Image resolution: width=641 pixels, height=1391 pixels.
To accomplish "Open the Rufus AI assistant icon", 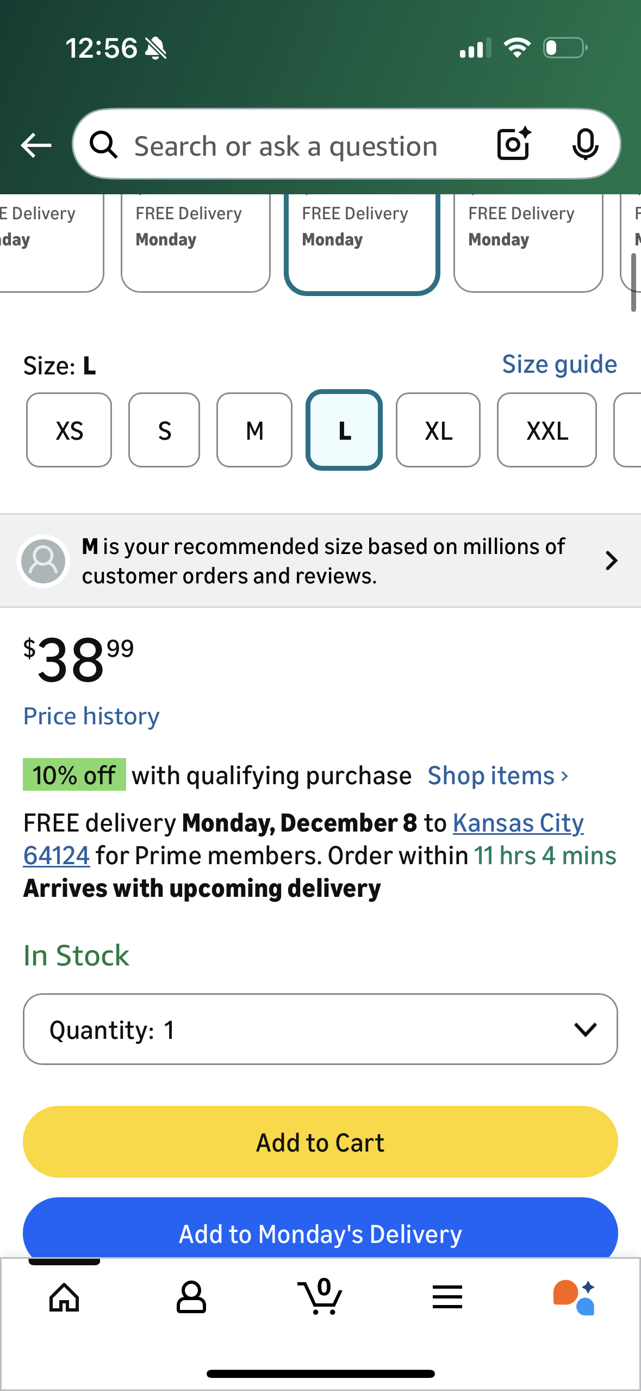I will pos(574,1297).
